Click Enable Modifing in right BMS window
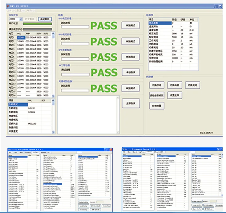 click(x=197, y=201)
